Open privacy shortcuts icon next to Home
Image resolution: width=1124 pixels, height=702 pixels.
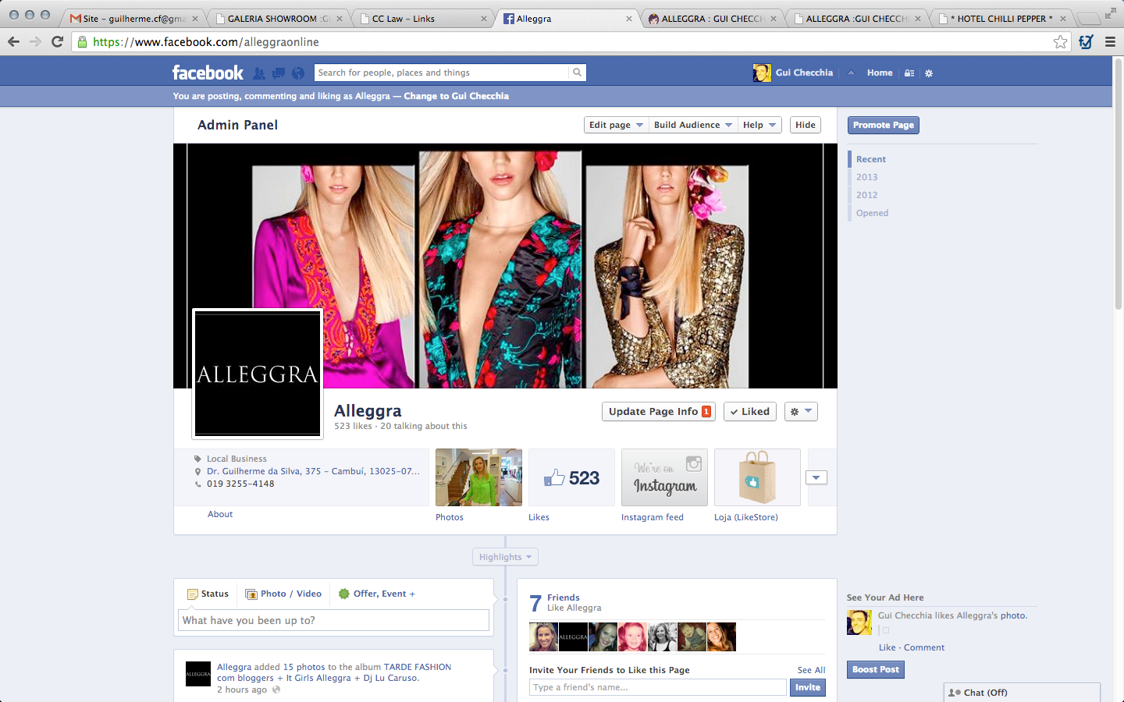click(x=909, y=73)
